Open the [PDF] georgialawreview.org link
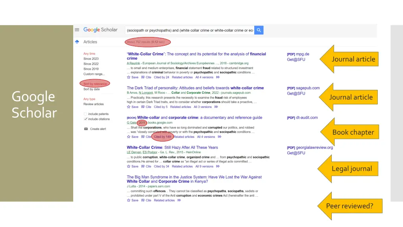 pyautogui.click(x=310, y=147)
